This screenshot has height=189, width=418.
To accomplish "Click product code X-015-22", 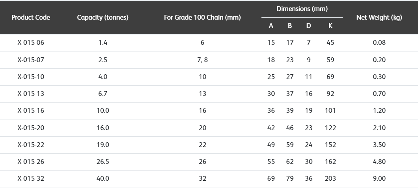I will click(x=31, y=145).
